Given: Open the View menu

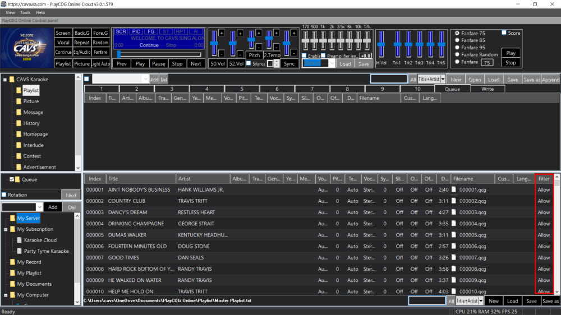Looking at the screenshot, I should tap(10, 12).
